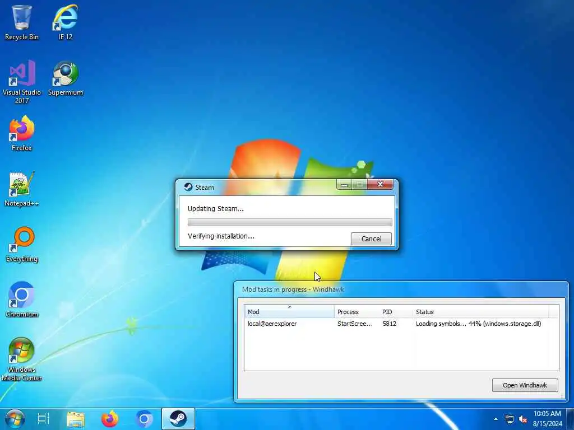The height and width of the screenshot is (430, 574).
Task: Click the 'Verifying installation...' status text
Action: coord(221,236)
